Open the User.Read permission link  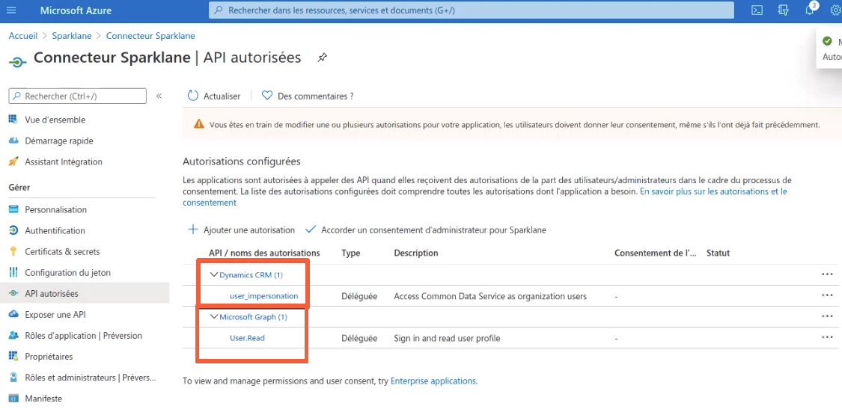click(247, 338)
